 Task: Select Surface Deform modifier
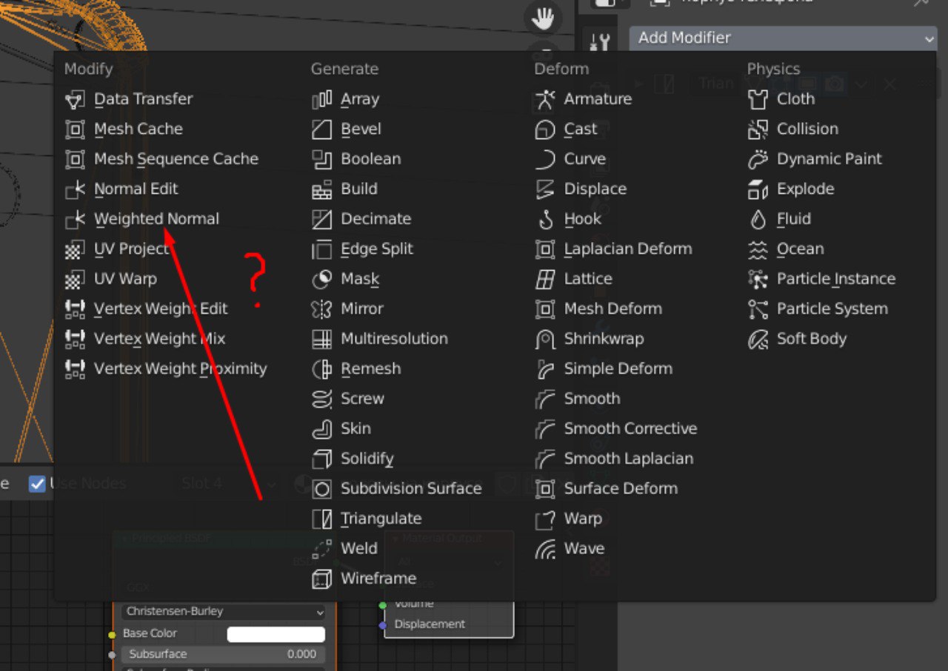621,489
